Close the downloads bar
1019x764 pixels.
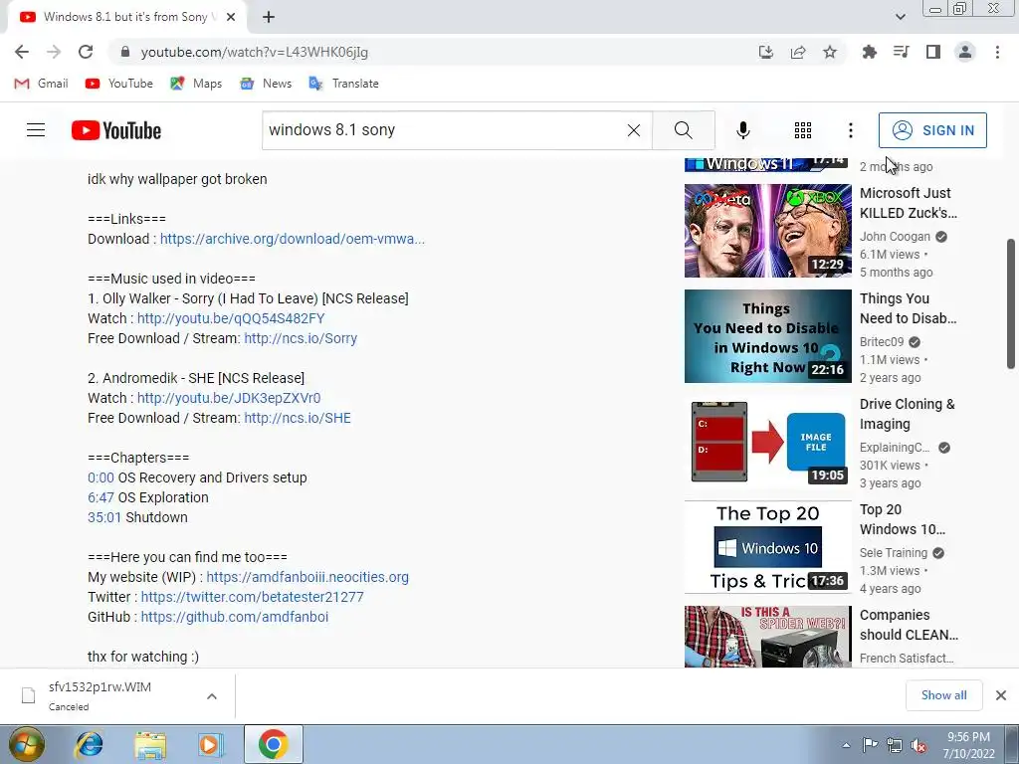click(x=1001, y=695)
